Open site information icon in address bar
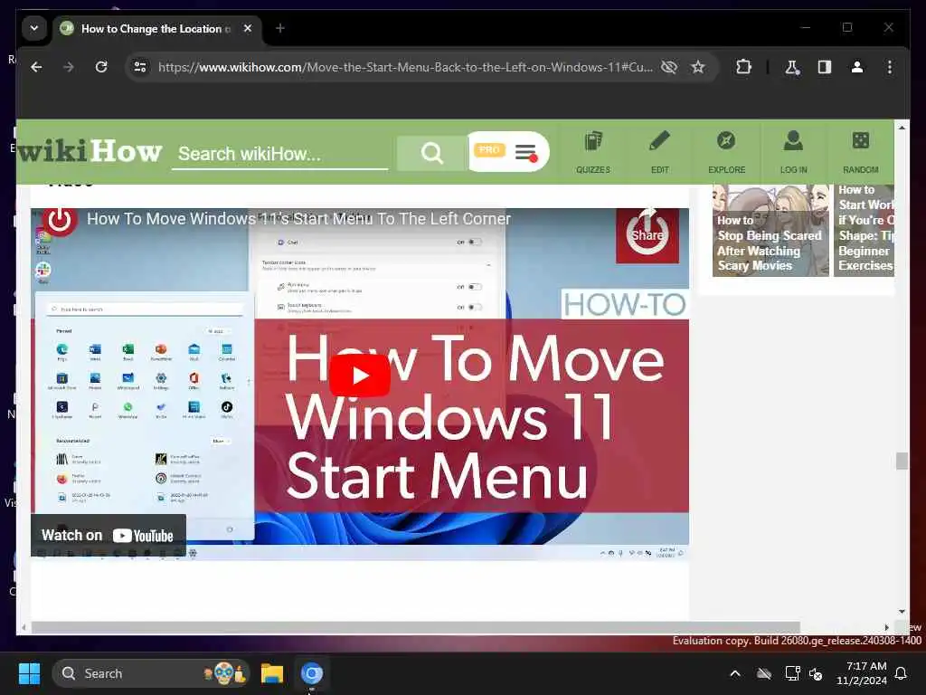The width and height of the screenshot is (926, 695). coord(140,67)
